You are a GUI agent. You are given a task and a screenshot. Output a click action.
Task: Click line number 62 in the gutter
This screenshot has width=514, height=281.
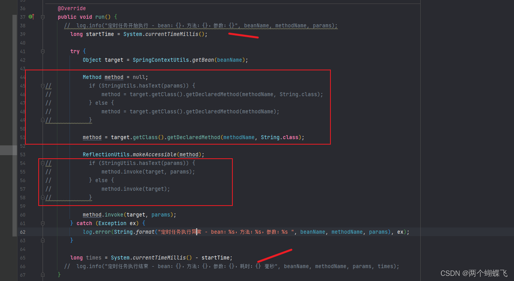pos(22,232)
